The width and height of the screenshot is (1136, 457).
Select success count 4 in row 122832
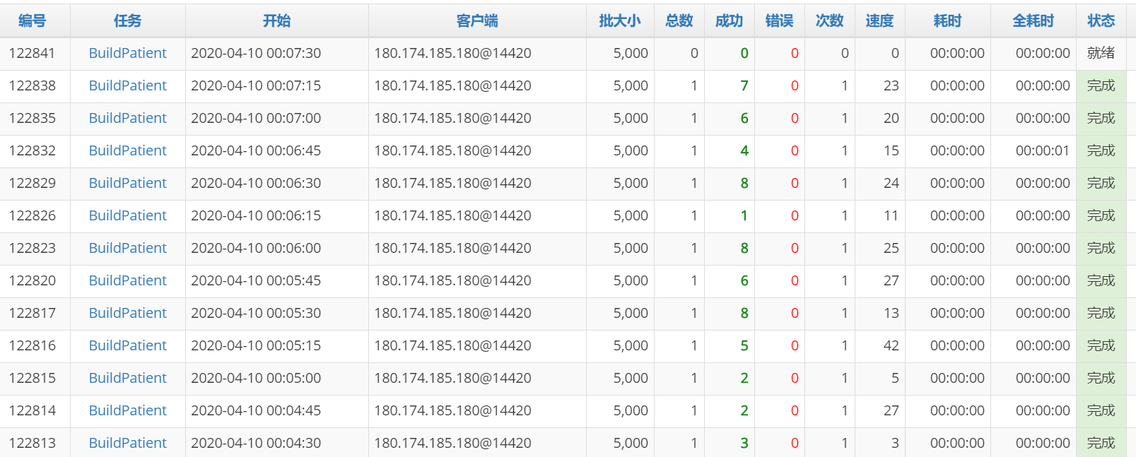744,151
